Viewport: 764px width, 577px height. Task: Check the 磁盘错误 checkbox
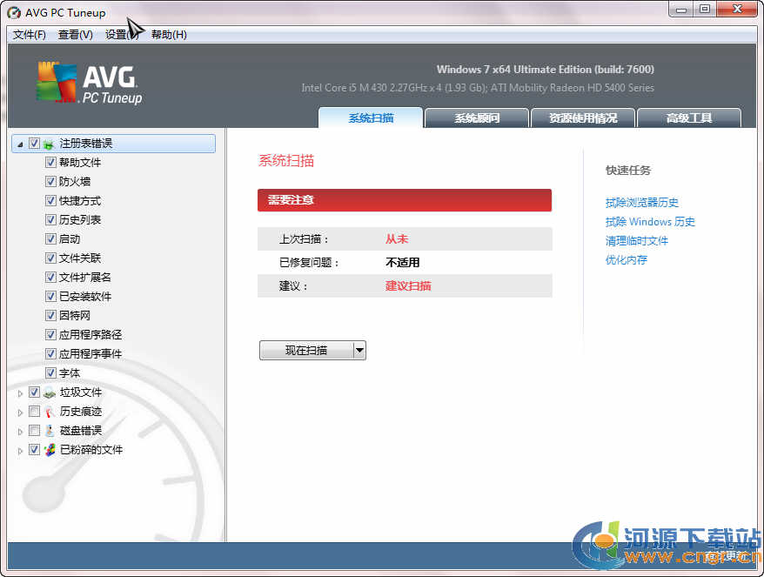pos(34,431)
